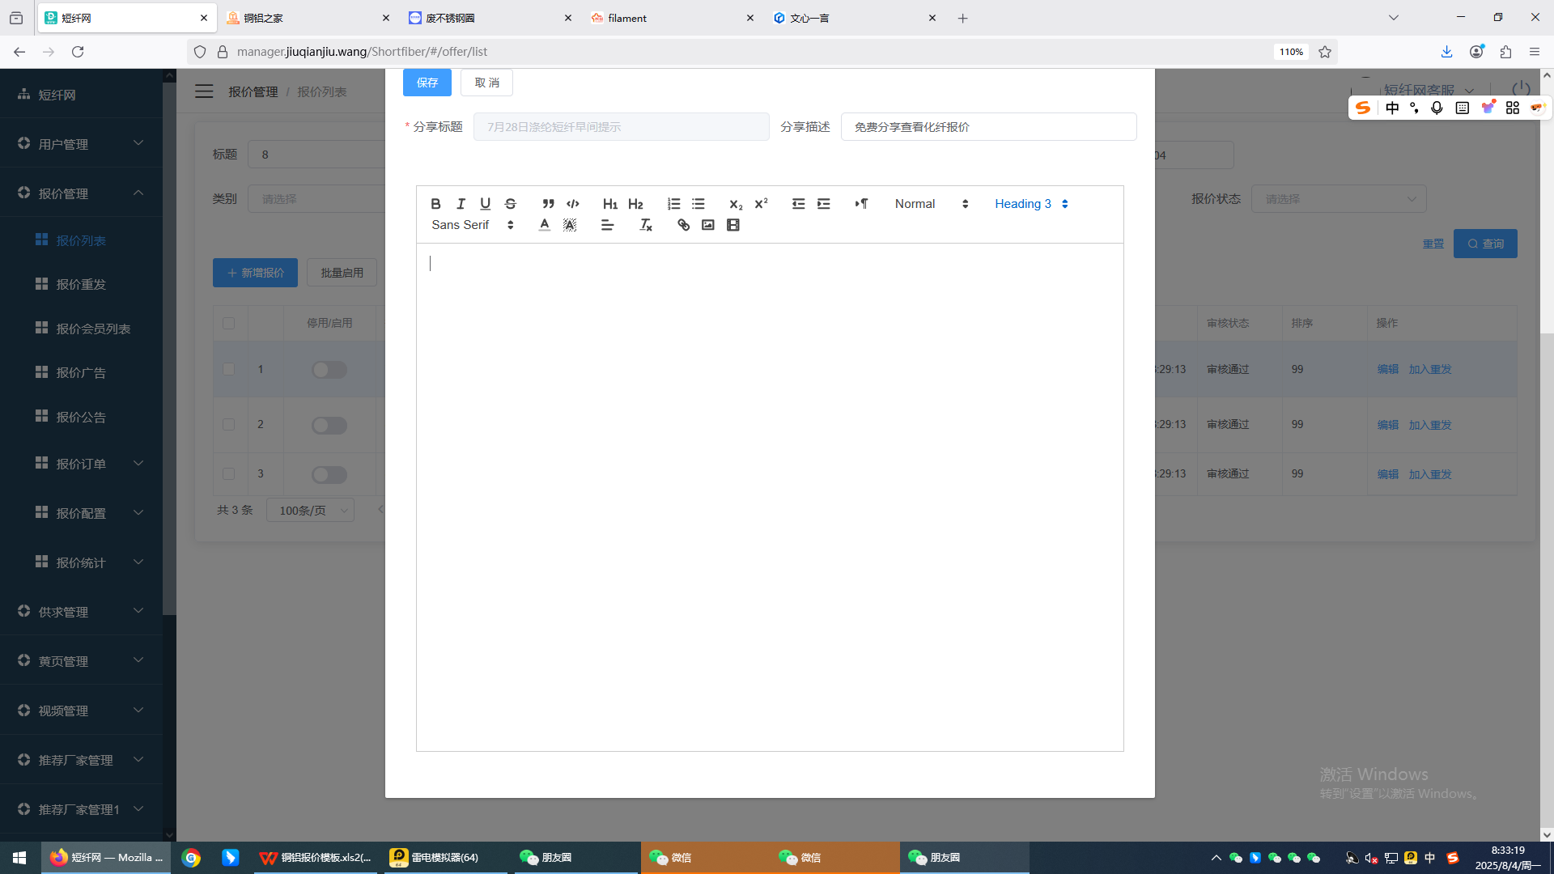Insert a link in editor
This screenshot has width=1554, height=874.
point(683,225)
